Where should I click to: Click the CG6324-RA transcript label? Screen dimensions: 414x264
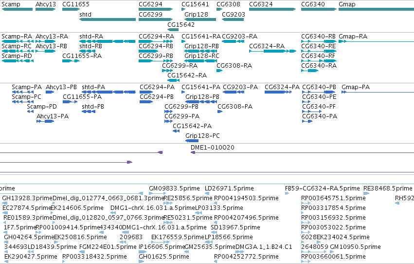pyautogui.click(x=267, y=46)
